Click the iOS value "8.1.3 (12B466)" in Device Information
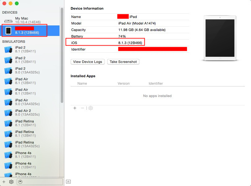This screenshot has width=251, height=186. [x=130, y=43]
